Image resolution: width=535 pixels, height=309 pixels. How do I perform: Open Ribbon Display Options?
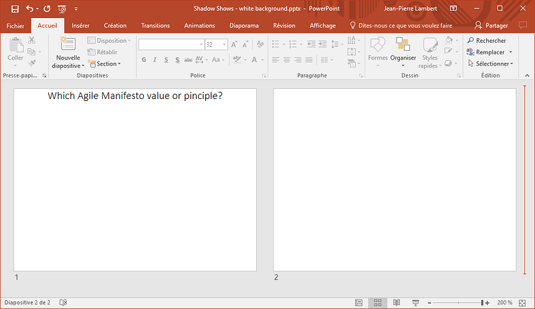(x=453, y=9)
